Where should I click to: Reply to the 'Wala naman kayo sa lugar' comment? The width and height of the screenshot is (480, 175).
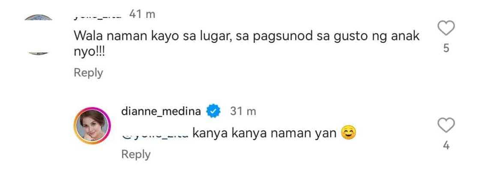[88, 73]
